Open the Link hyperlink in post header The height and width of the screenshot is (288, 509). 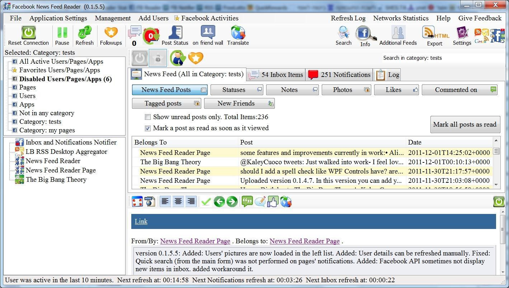point(141,221)
